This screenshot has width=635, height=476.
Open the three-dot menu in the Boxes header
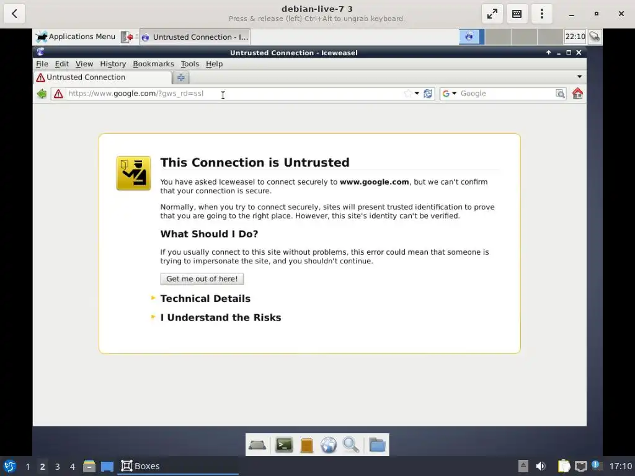(x=542, y=14)
